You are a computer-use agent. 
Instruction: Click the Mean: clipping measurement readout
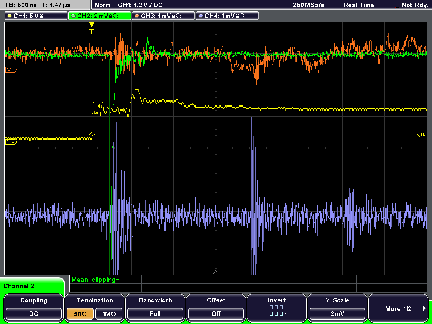click(95, 280)
